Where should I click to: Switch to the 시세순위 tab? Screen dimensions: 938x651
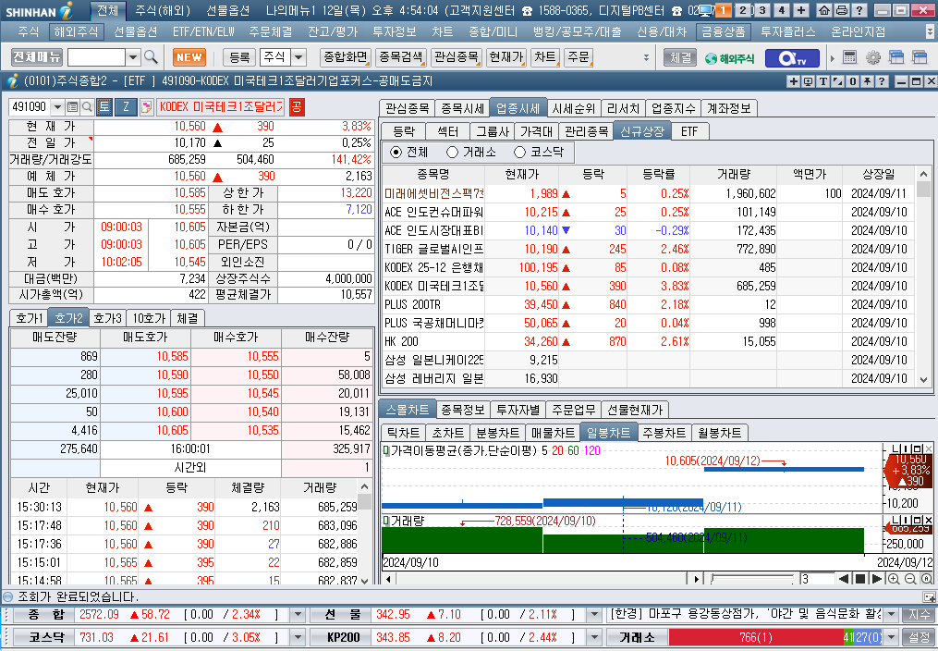(573, 108)
